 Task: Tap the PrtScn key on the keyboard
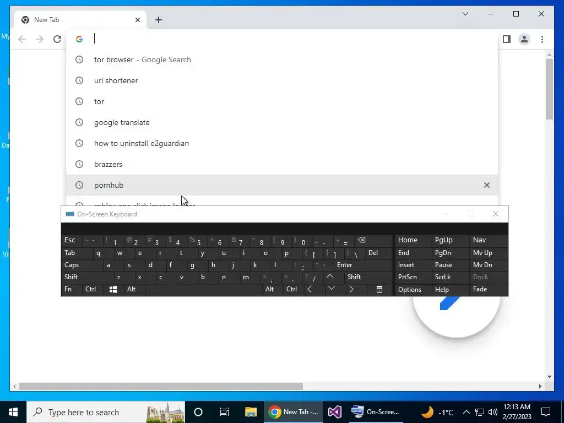[413, 277]
